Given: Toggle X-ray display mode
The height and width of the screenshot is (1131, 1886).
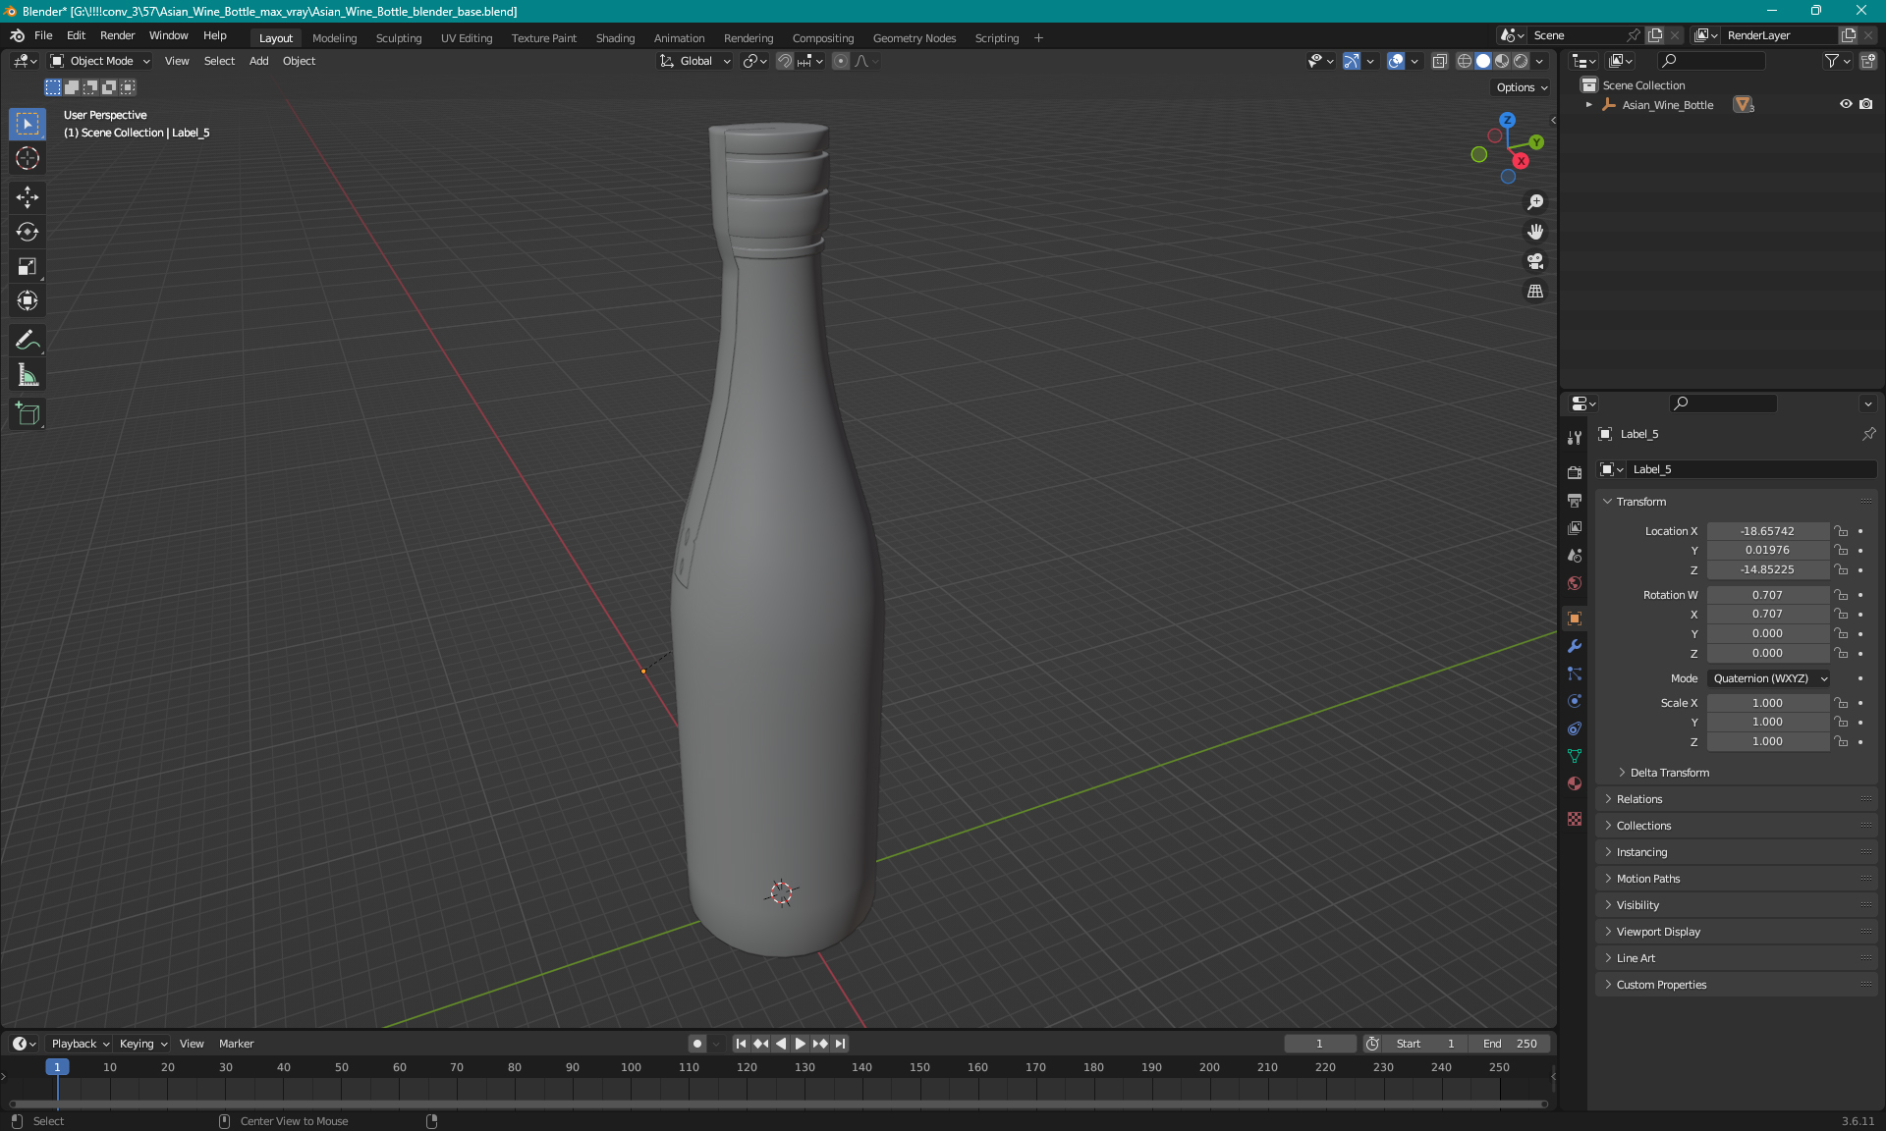Looking at the screenshot, I should click(1439, 61).
